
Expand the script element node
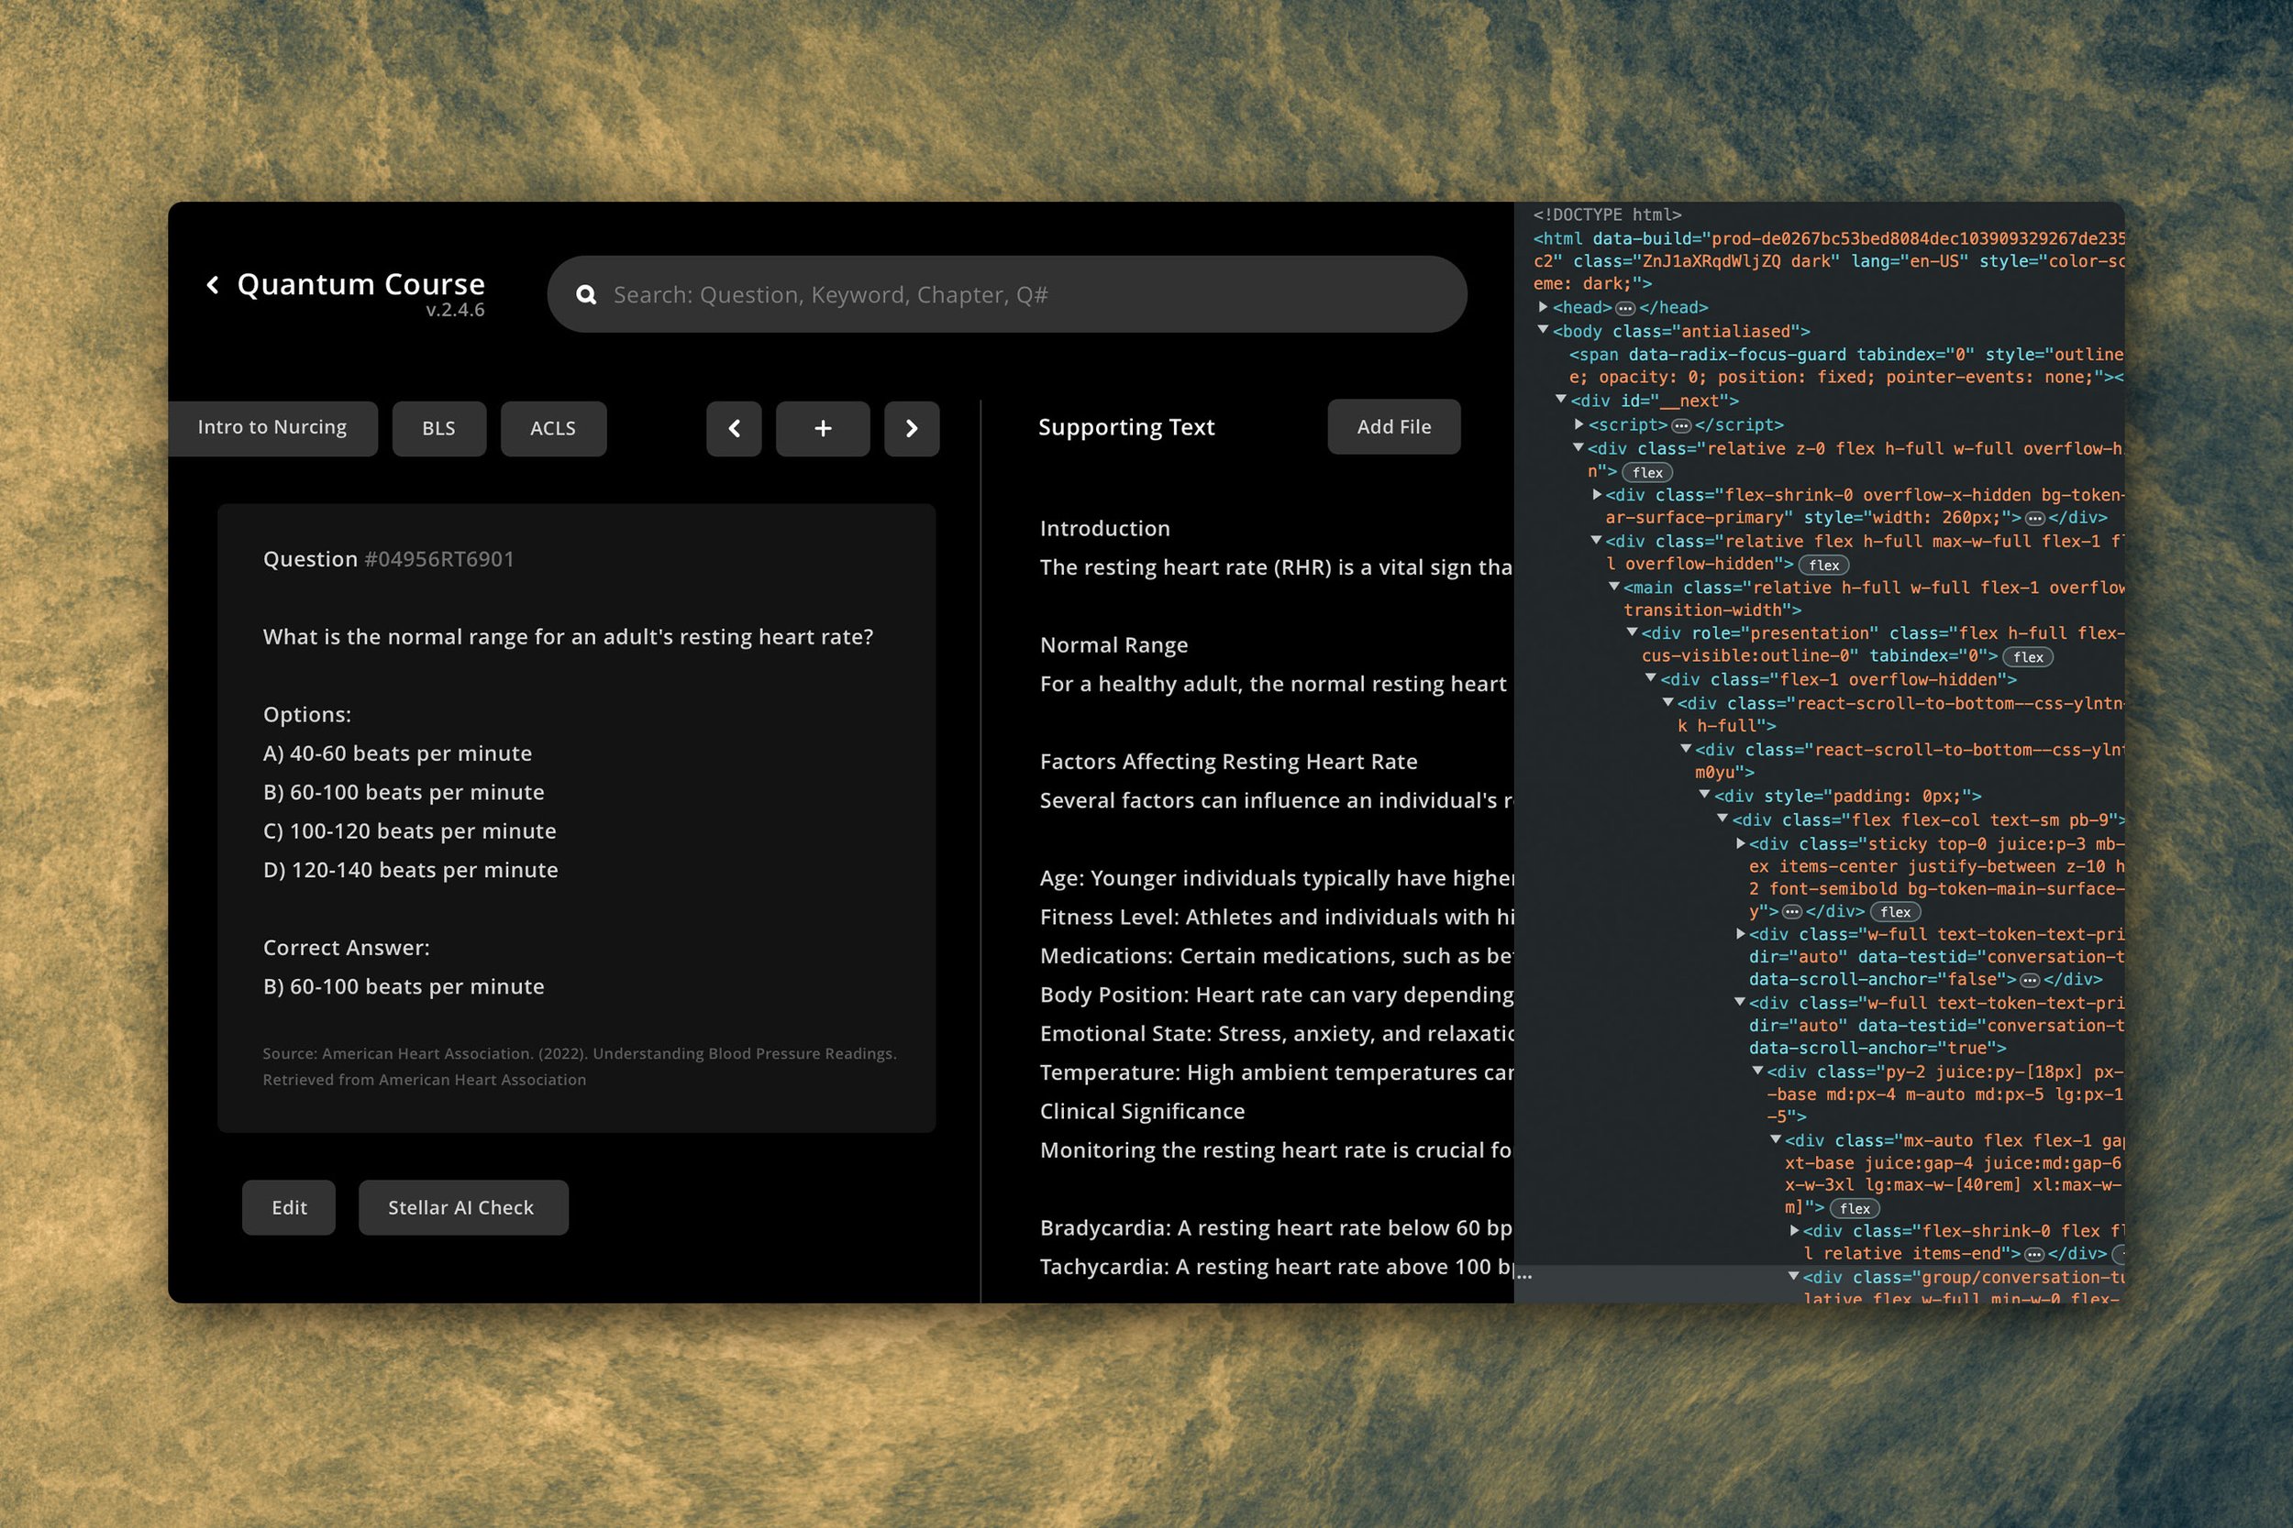point(1579,423)
